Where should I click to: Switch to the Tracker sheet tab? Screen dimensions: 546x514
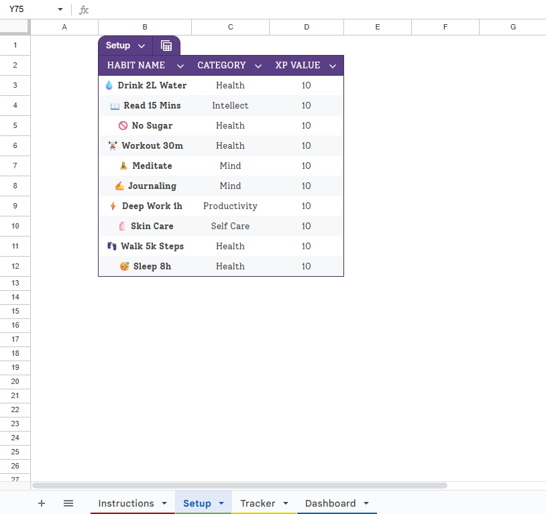pyautogui.click(x=258, y=503)
